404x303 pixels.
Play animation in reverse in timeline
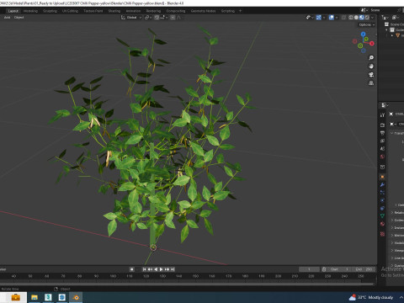[156, 269]
